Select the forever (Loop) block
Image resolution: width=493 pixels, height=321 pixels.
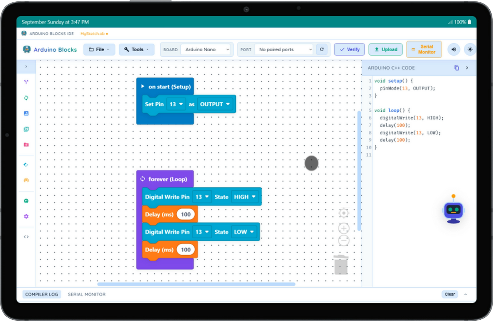tap(165, 179)
